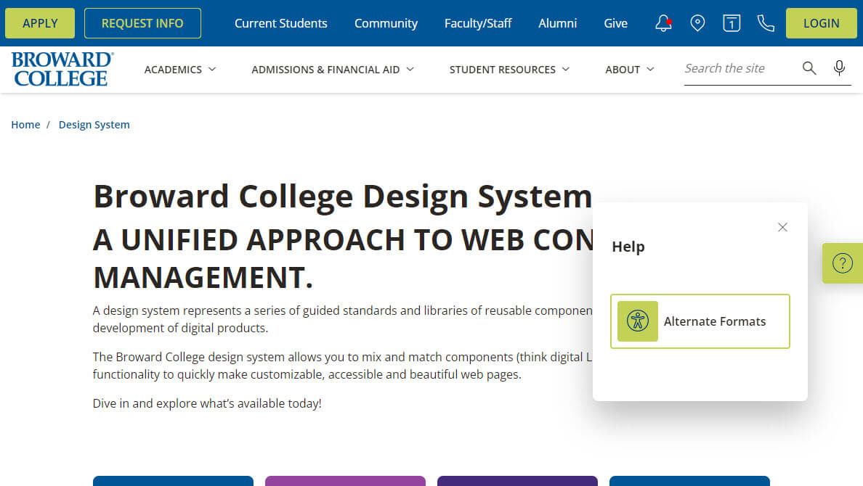This screenshot has width=863, height=486.
Task: Close the Help popup
Action: tap(782, 227)
